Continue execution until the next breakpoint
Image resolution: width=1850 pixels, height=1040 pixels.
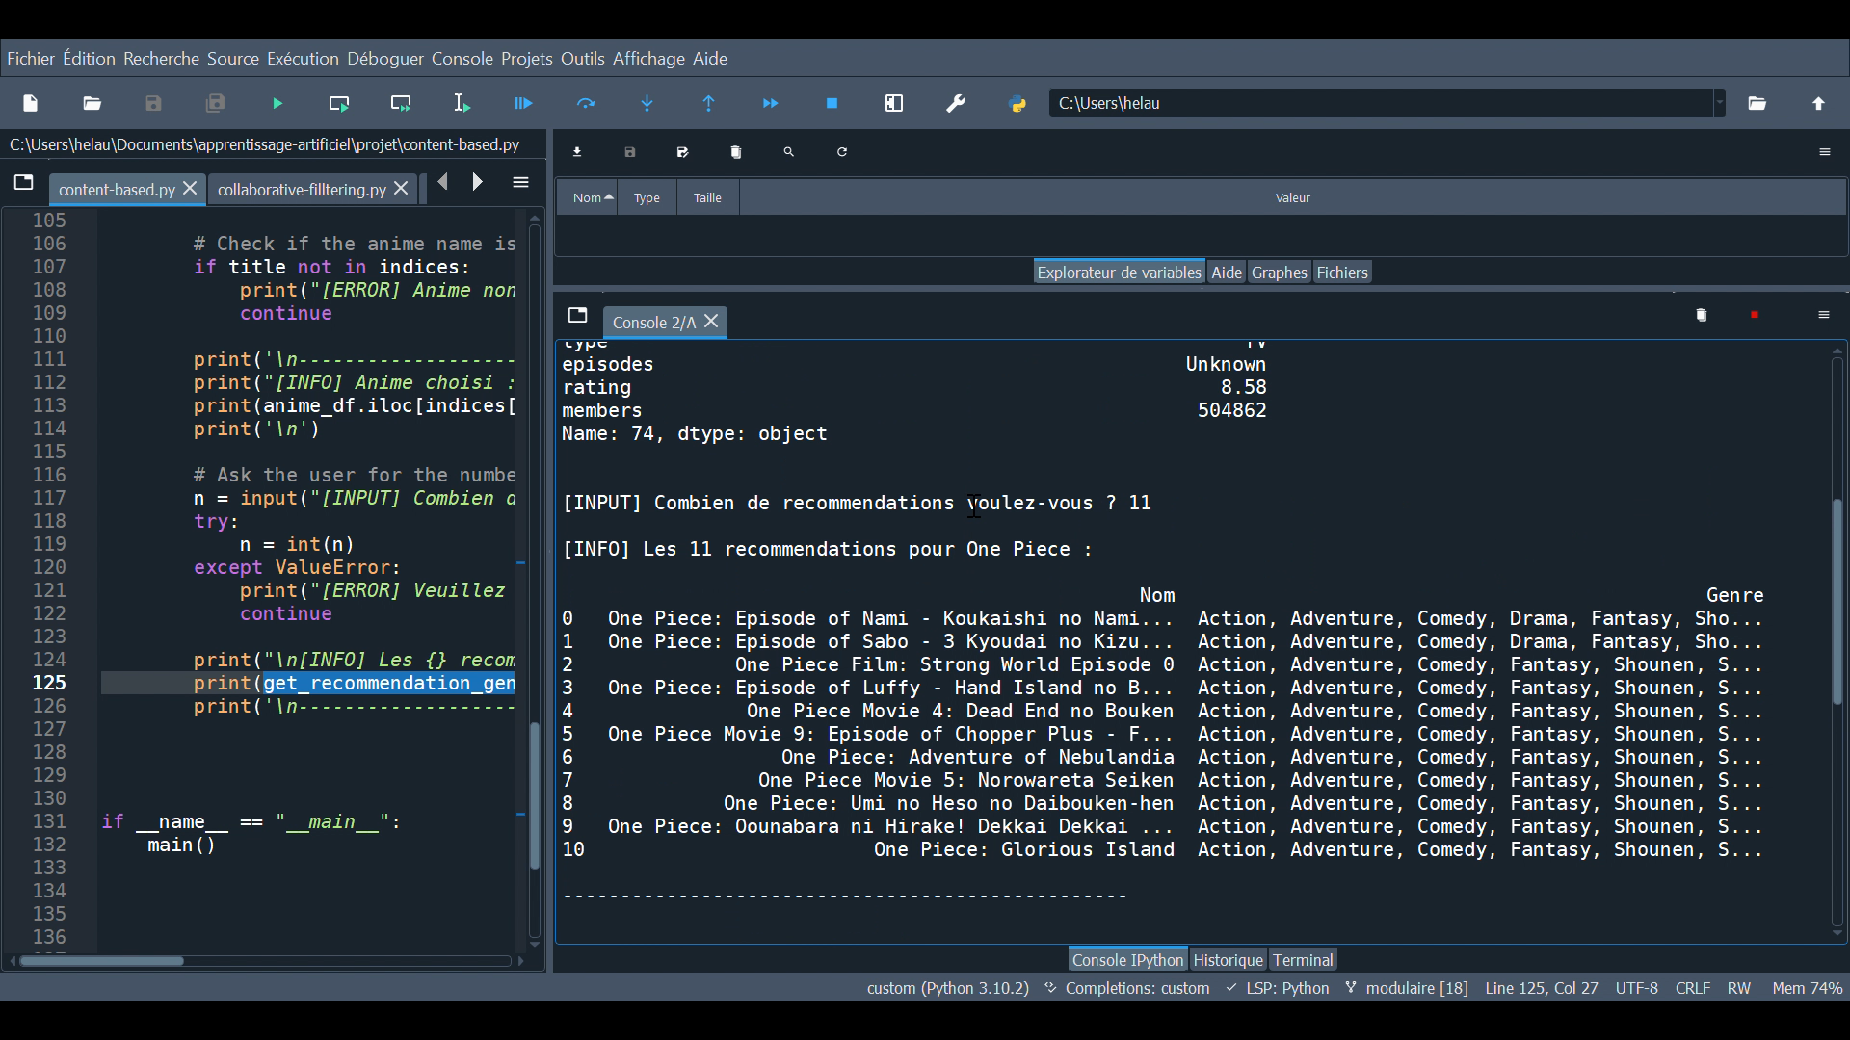tap(771, 103)
